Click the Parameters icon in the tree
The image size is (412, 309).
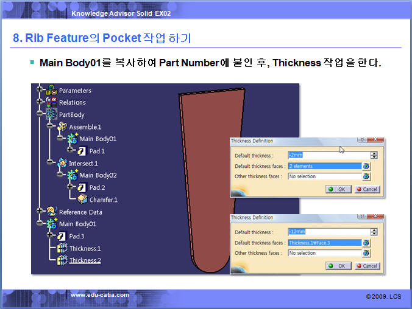click(51, 90)
